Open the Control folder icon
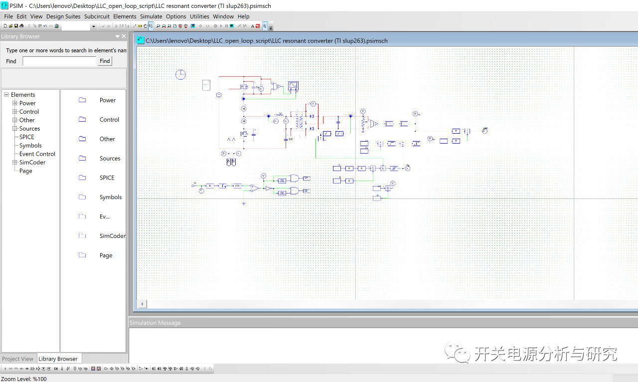This screenshot has height=382, width=638. tap(82, 120)
